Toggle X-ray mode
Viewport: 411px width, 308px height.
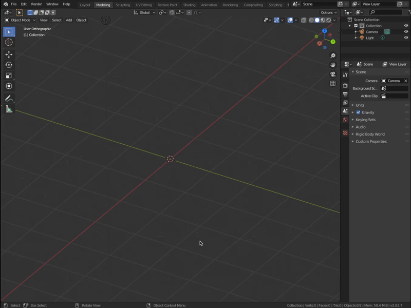pyautogui.click(x=304, y=20)
